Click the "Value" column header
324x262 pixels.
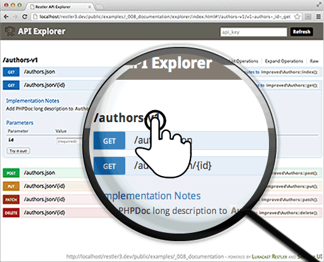61,131
